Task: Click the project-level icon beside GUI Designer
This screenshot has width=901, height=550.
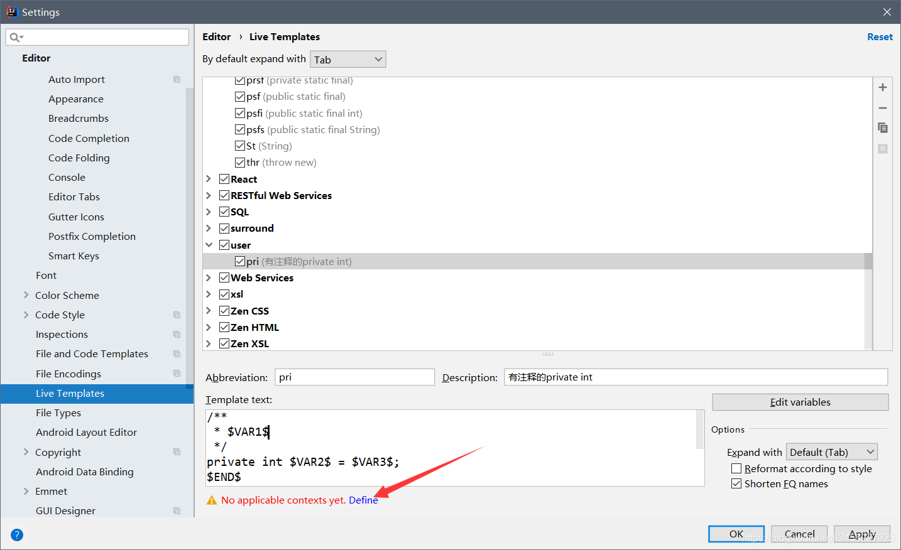Action: (x=177, y=511)
